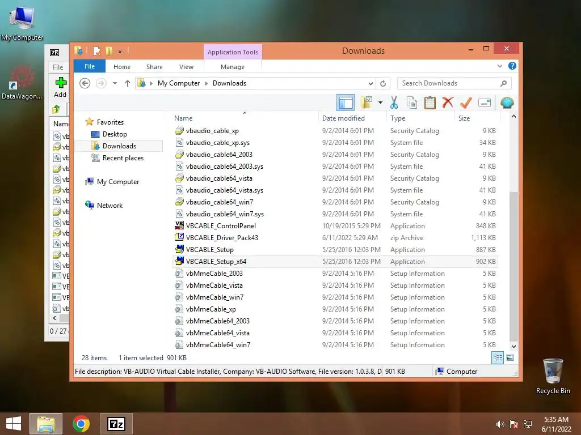Open the Recycle Bin on desktop
Image resolution: width=581 pixels, height=435 pixels.
(553, 376)
